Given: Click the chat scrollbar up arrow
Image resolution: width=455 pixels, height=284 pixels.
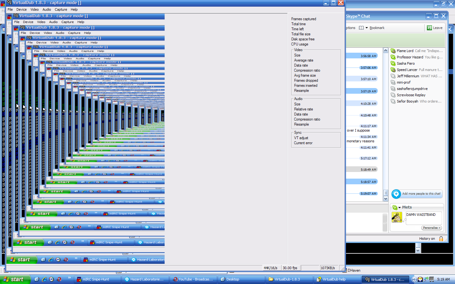Looking at the screenshot, I should [385, 50].
